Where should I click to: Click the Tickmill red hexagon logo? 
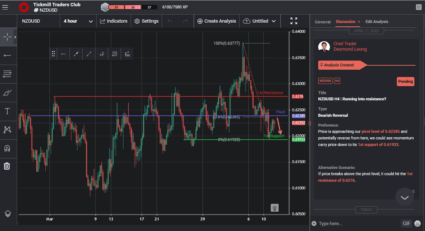coord(24,7)
